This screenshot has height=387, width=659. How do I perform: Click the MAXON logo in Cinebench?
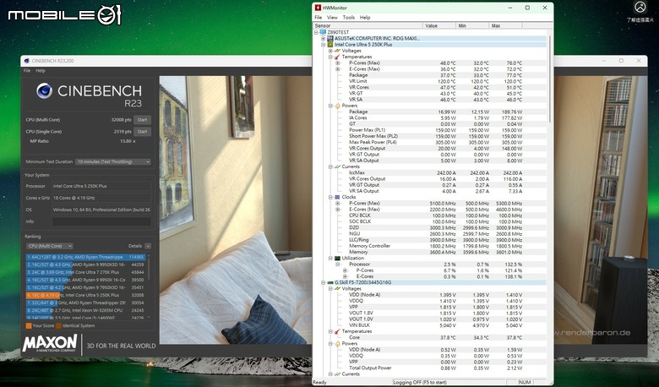[x=50, y=343]
